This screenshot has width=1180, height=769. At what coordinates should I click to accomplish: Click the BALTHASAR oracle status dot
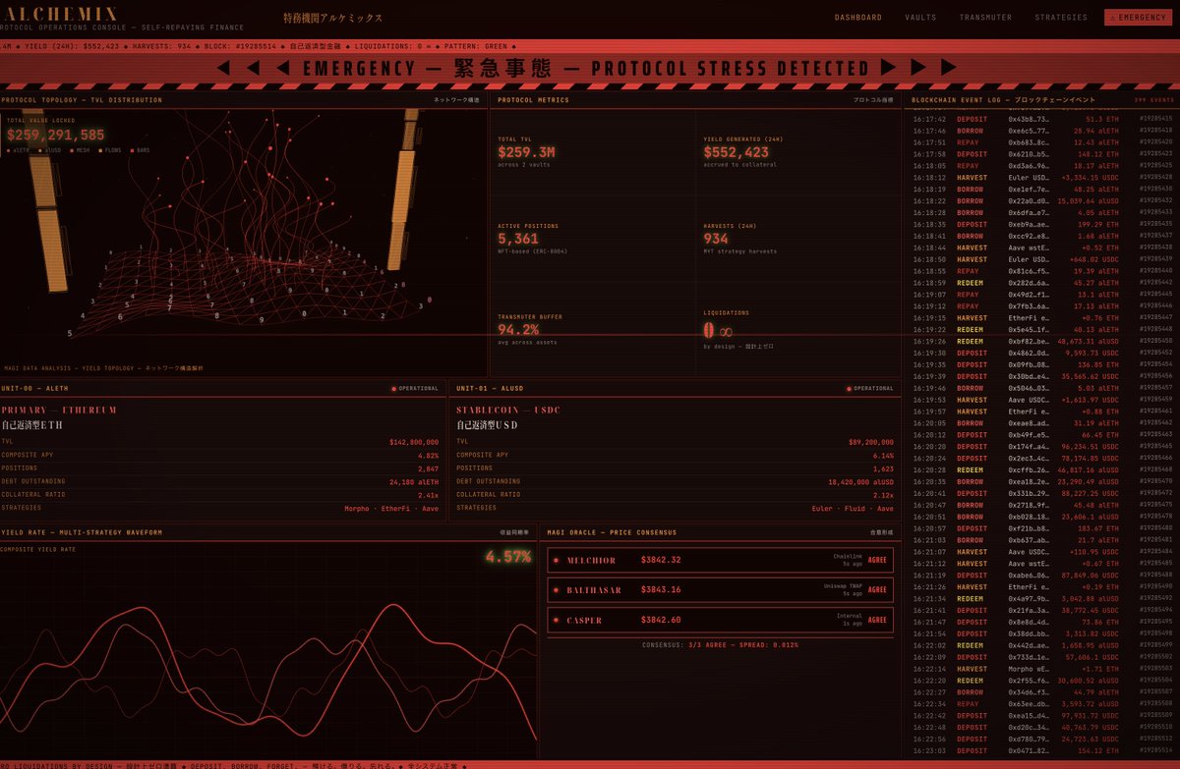[x=556, y=590]
